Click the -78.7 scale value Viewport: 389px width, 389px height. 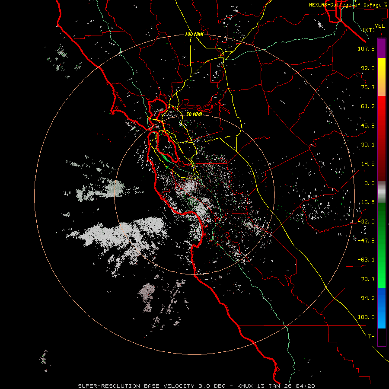(366, 279)
